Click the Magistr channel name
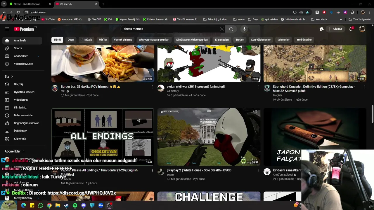The height and width of the screenshot is (210, 374). [277, 95]
